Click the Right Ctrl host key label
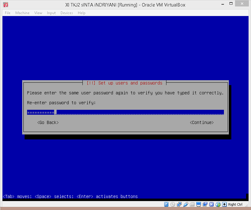This screenshot has width=251, height=210. tap(235, 204)
